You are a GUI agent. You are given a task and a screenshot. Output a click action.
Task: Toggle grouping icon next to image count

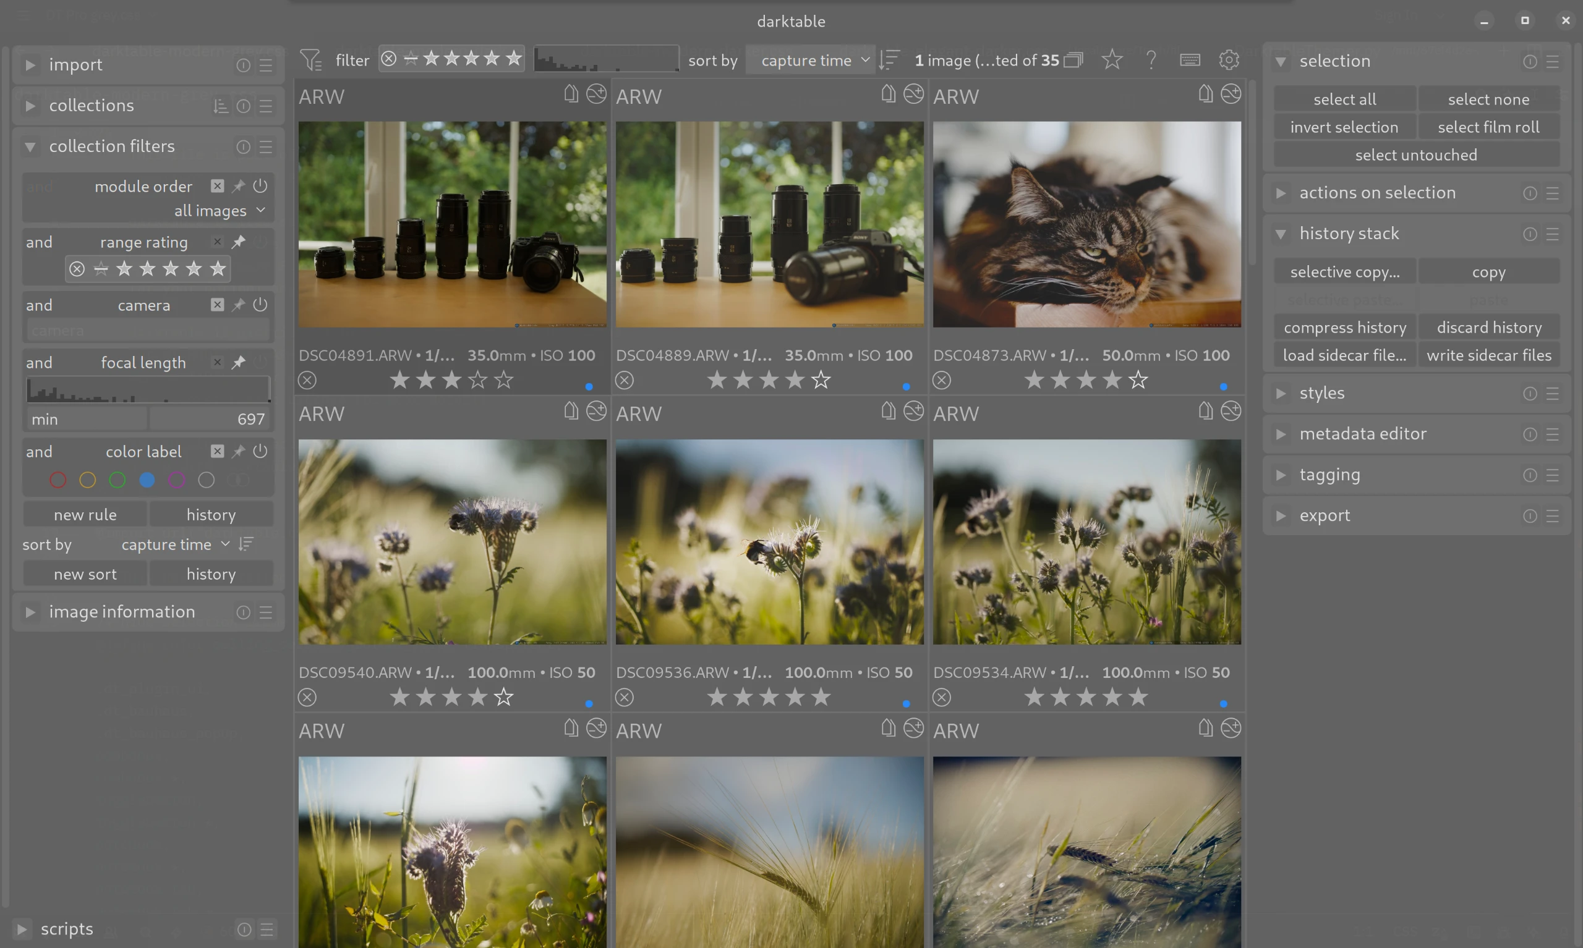coord(1073,60)
